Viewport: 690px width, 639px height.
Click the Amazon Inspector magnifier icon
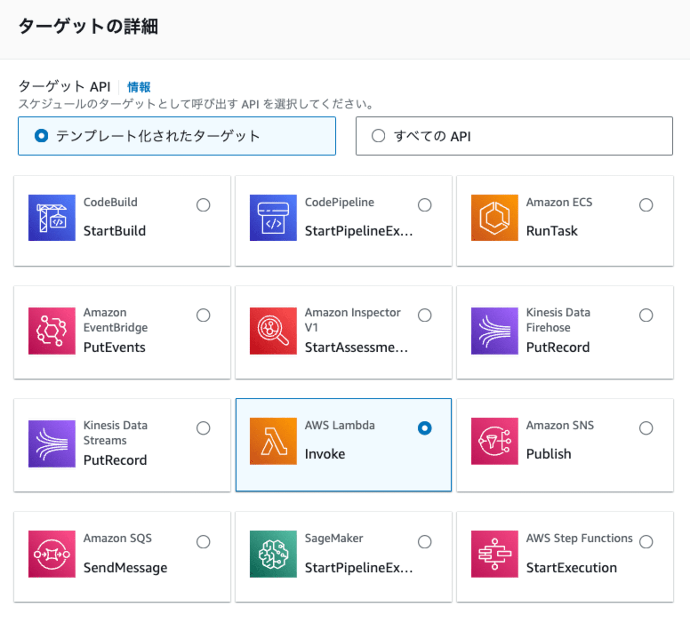point(273,331)
